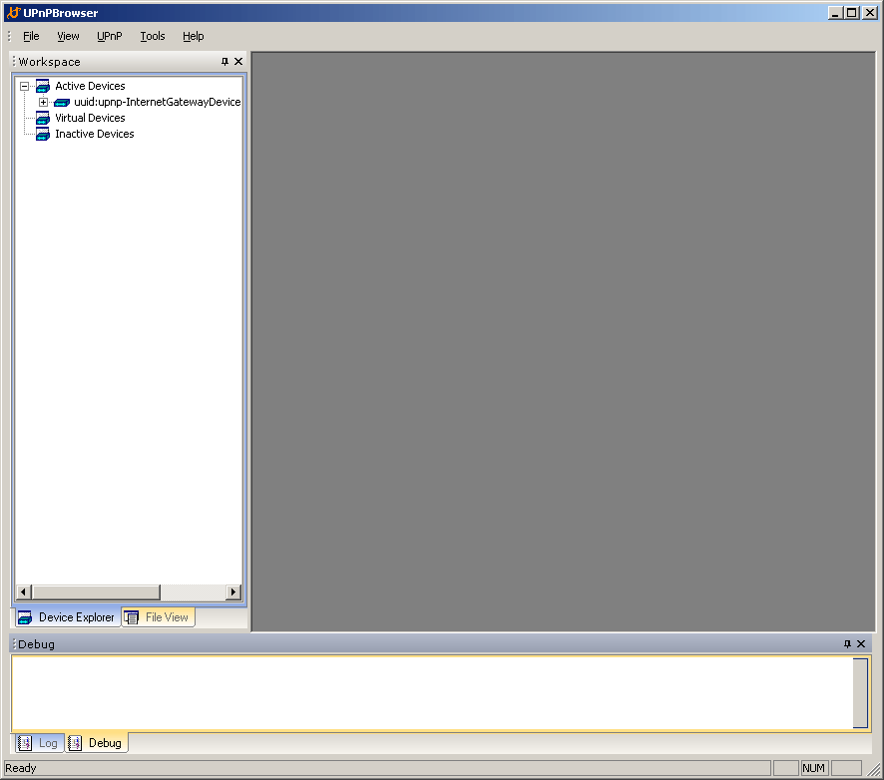The image size is (884, 780).
Task: Click the UPnPBrowser title bar app icon
Action: [x=13, y=12]
